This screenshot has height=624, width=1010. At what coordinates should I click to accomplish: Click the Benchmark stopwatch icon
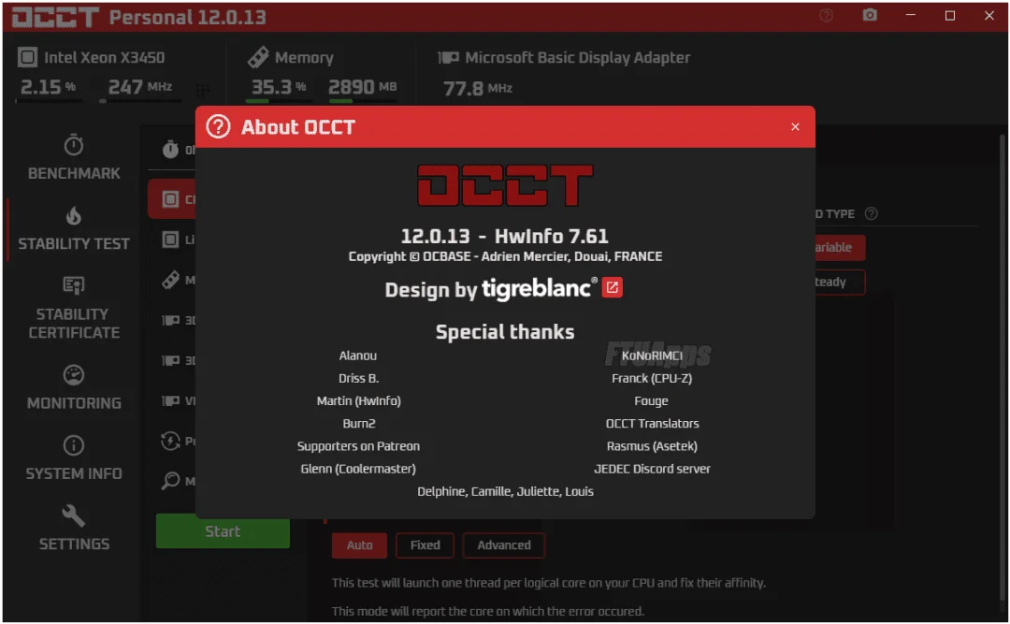(x=74, y=145)
